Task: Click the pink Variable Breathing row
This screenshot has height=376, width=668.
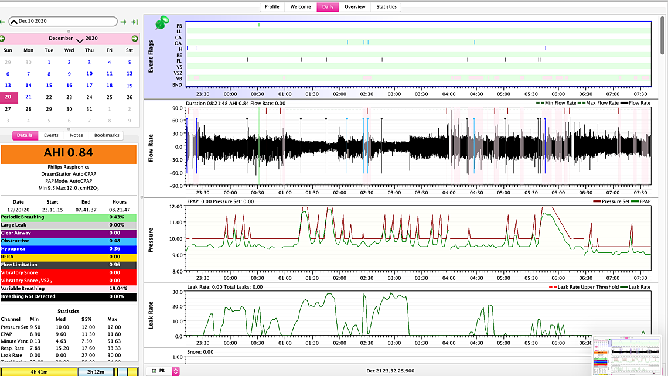Action: (69, 289)
